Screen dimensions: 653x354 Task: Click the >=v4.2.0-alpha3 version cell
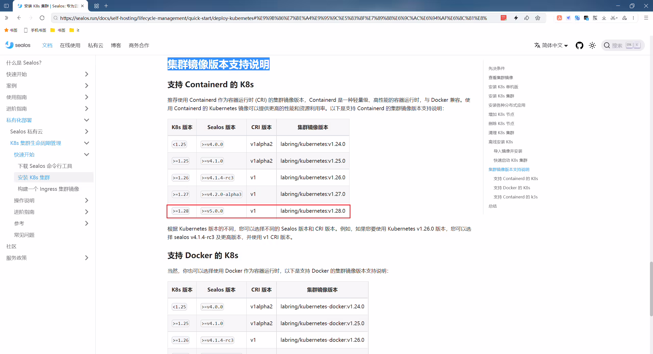(x=221, y=194)
